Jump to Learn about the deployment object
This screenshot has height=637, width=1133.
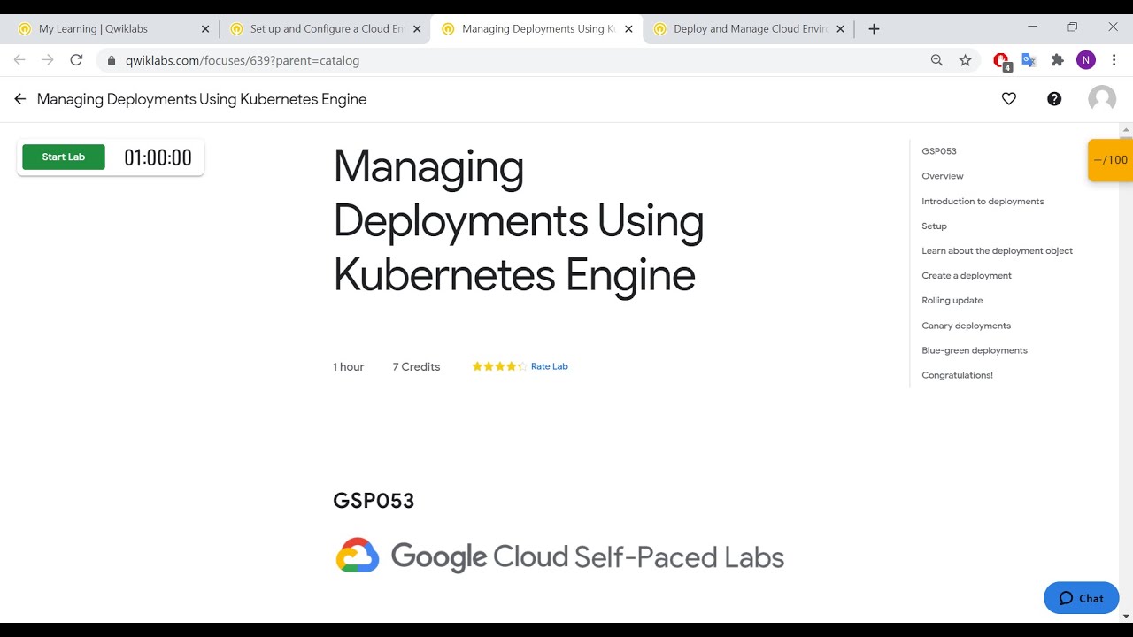tap(997, 250)
